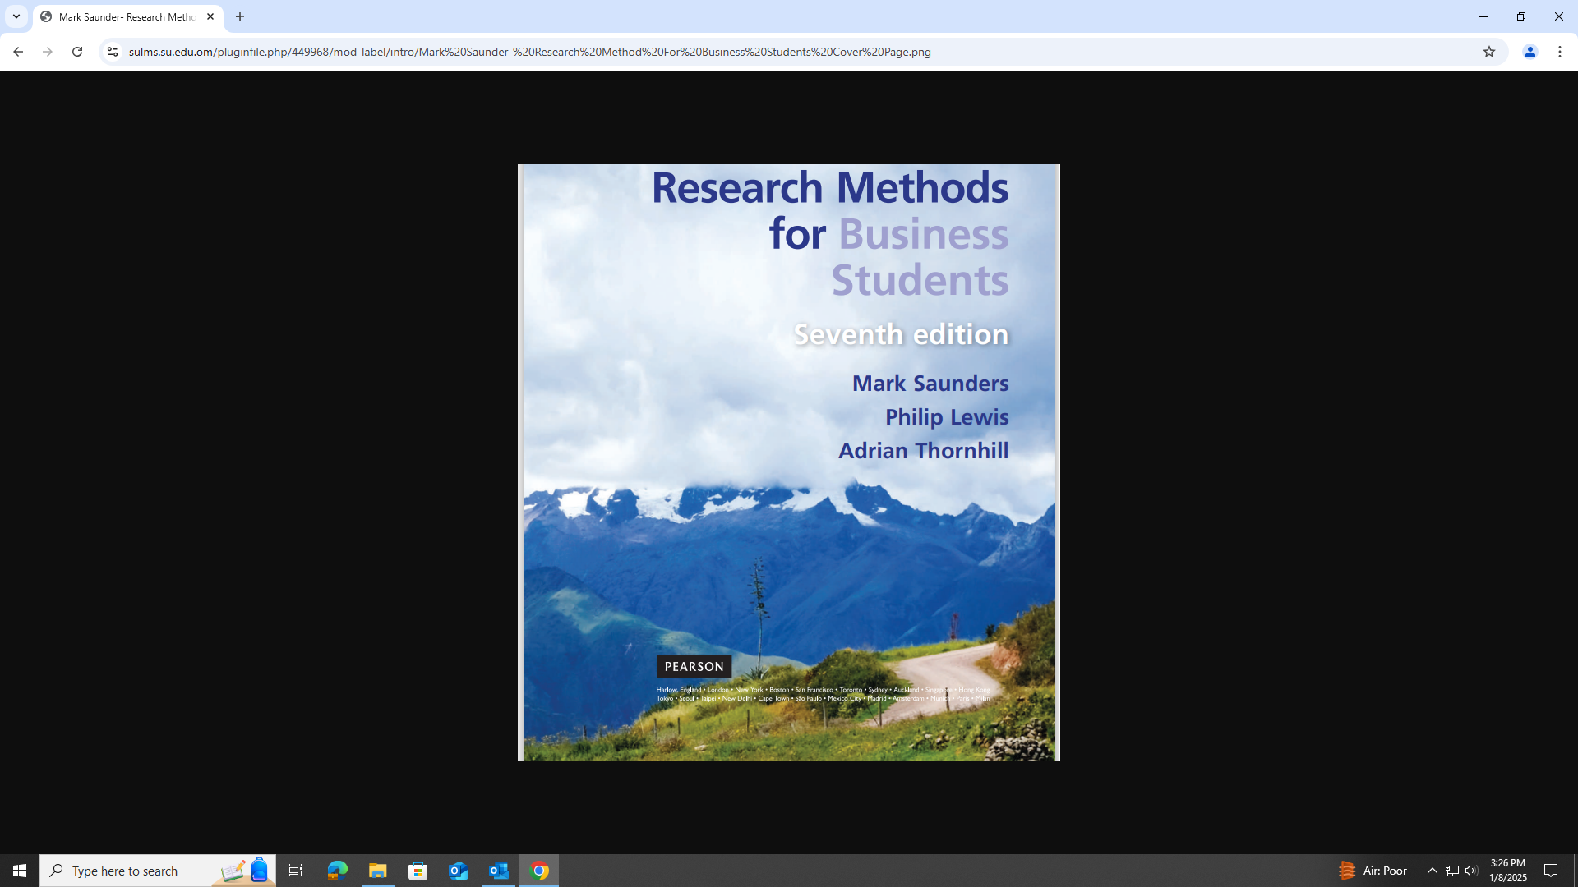
Task: Open the Start menu
Action: tap(19, 870)
